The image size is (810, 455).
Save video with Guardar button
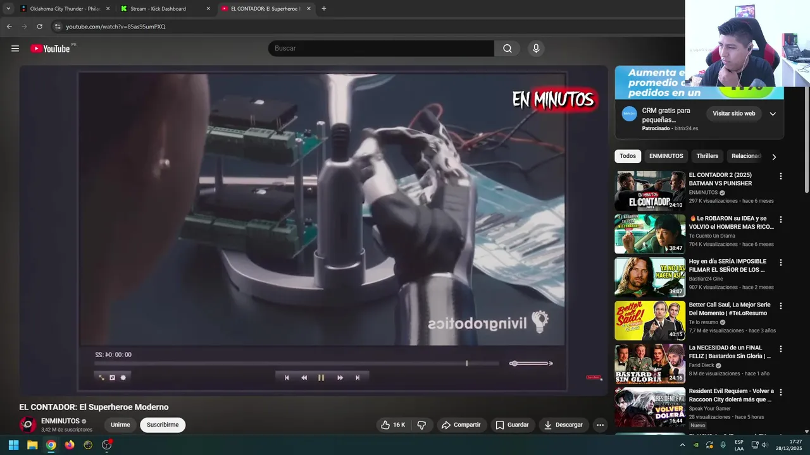[512, 425]
